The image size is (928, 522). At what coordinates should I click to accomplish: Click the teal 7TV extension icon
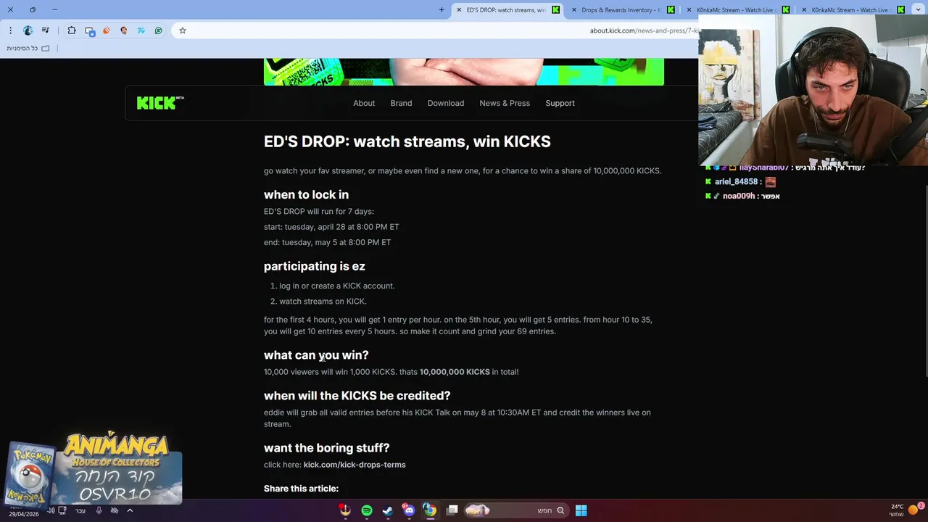click(x=141, y=30)
